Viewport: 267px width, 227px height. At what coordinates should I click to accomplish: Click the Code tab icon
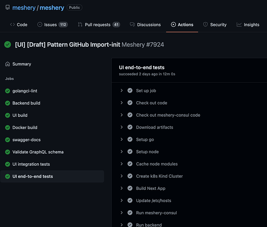(12, 25)
